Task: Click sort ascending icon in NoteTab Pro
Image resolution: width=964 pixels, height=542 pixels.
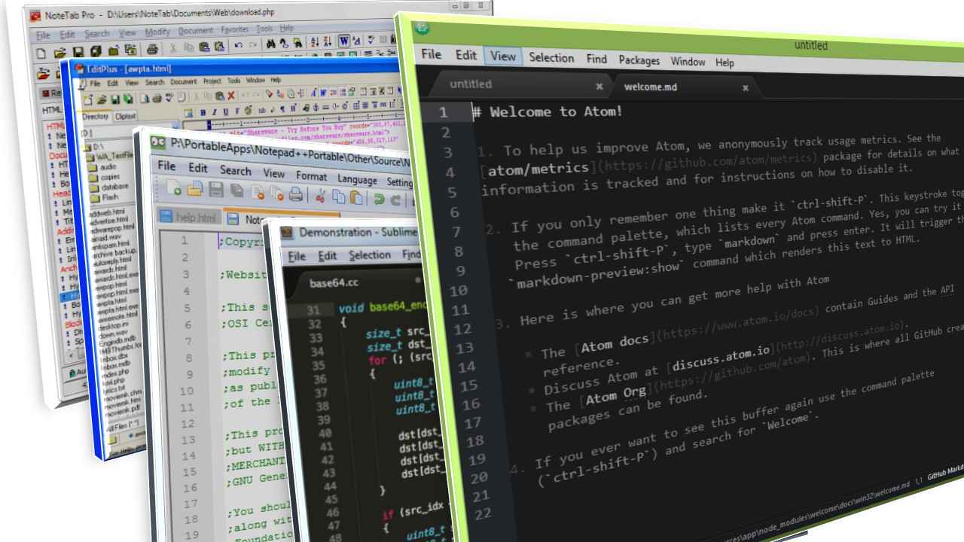Action: click(314, 42)
